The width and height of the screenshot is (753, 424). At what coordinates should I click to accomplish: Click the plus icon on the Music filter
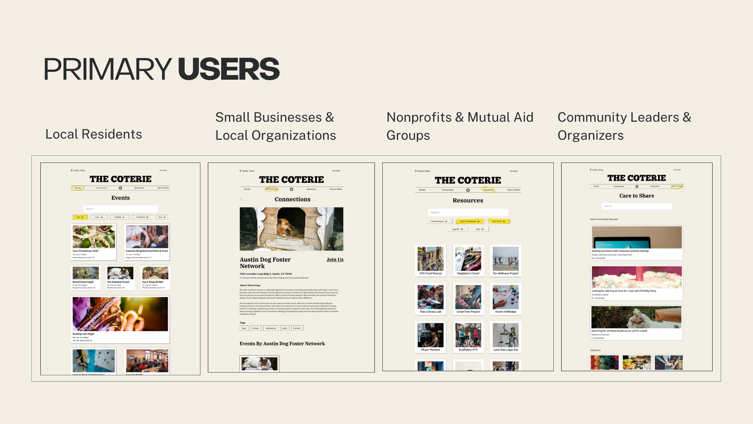coord(102,217)
